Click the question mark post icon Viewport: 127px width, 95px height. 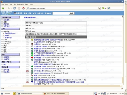[x=32, y=82]
